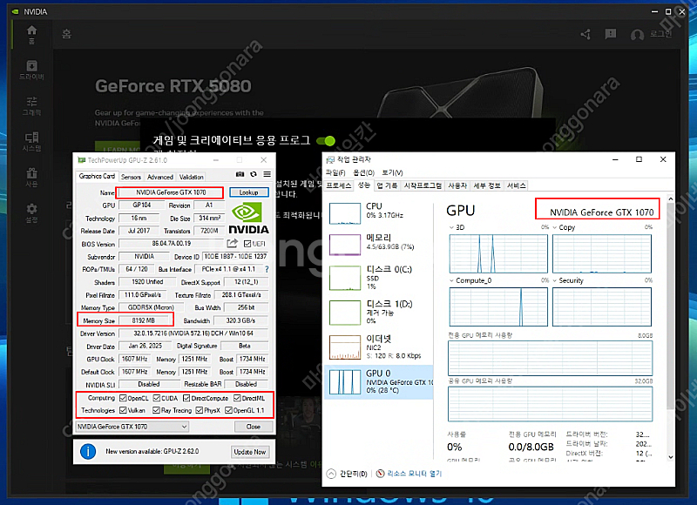Collapse Task Manager with fewer details arrow

click(x=331, y=474)
